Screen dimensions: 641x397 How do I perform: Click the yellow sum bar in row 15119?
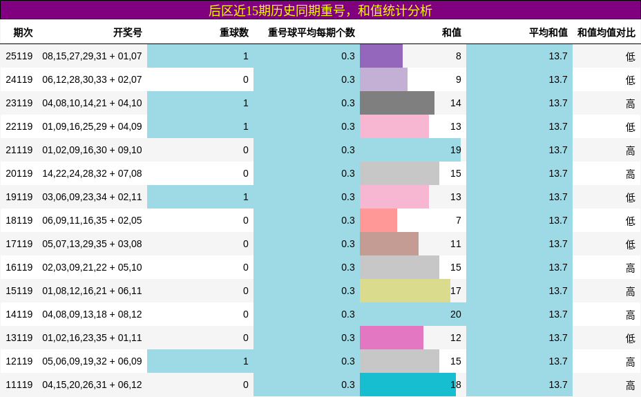coord(405,291)
